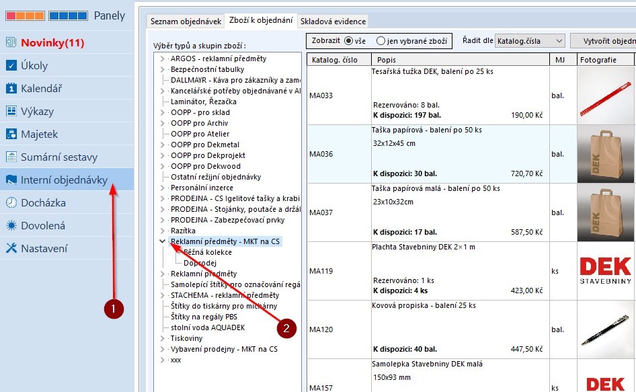Expand the Razítka tree node
The width and height of the screenshot is (636, 392).
[x=162, y=231]
